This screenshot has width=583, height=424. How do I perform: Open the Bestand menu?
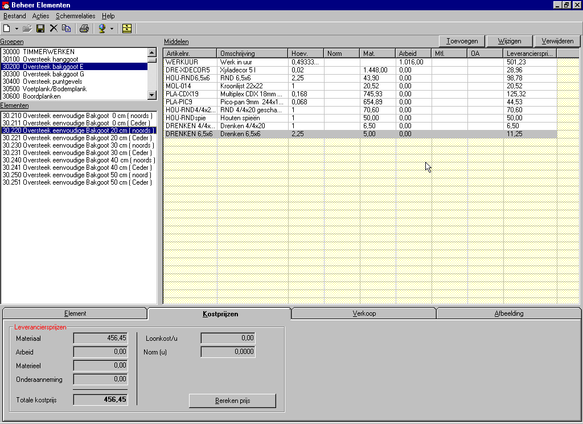point(14,16)
